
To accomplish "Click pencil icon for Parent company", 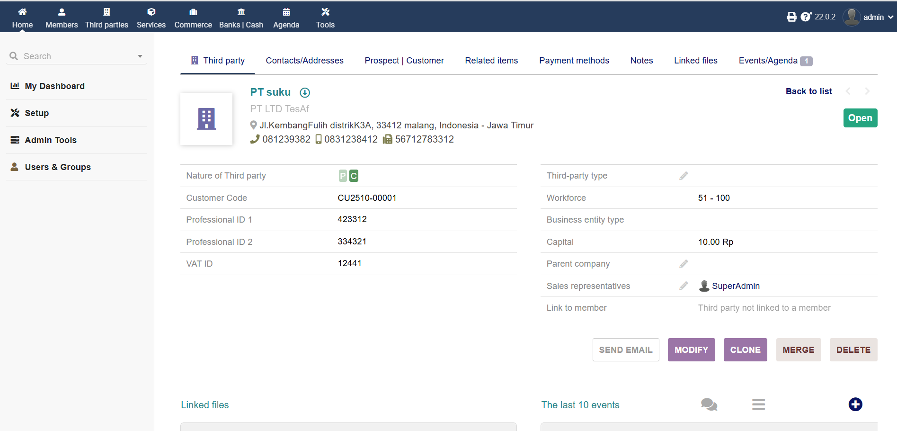I will tap(684, 264).
